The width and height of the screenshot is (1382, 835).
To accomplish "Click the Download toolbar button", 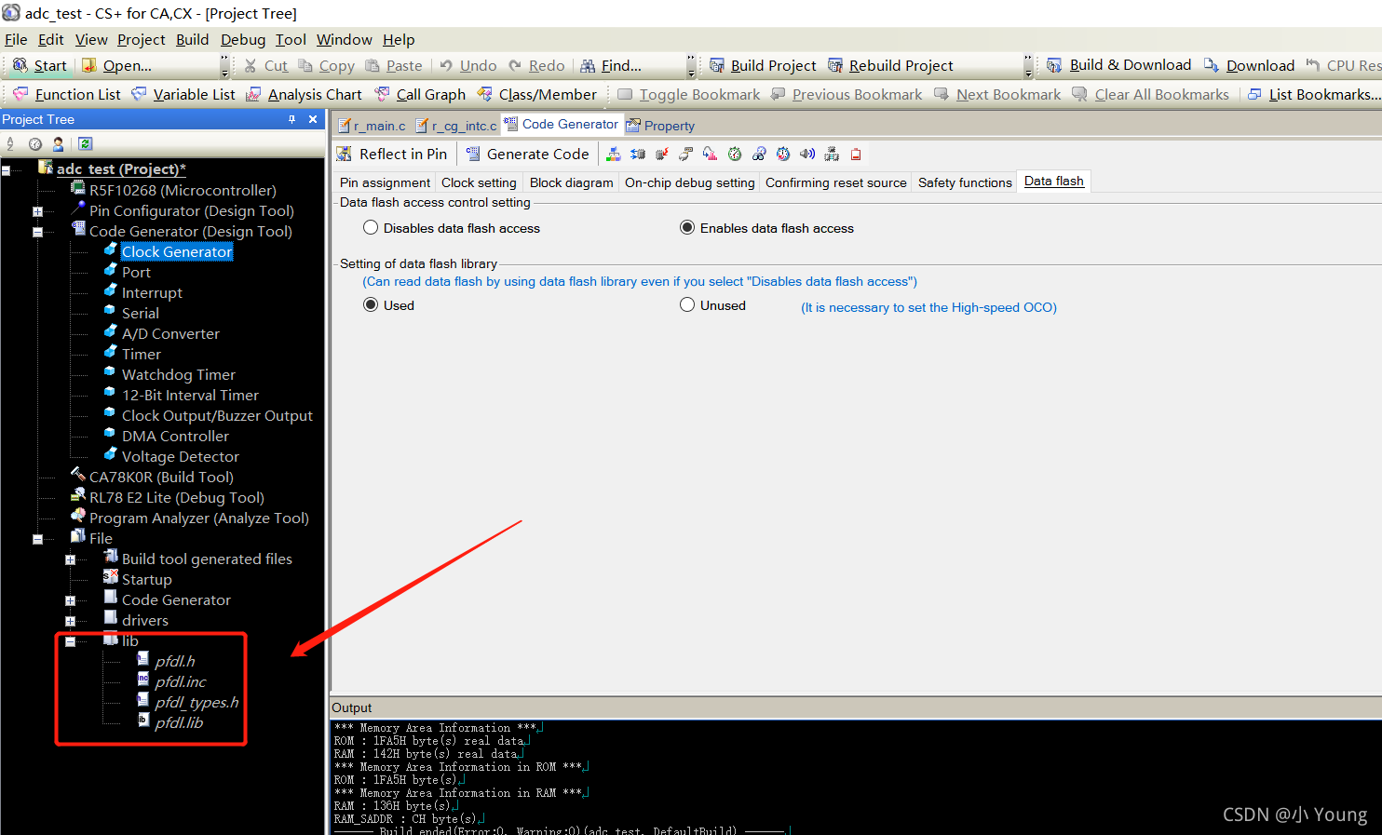I will pos(1249,65).
